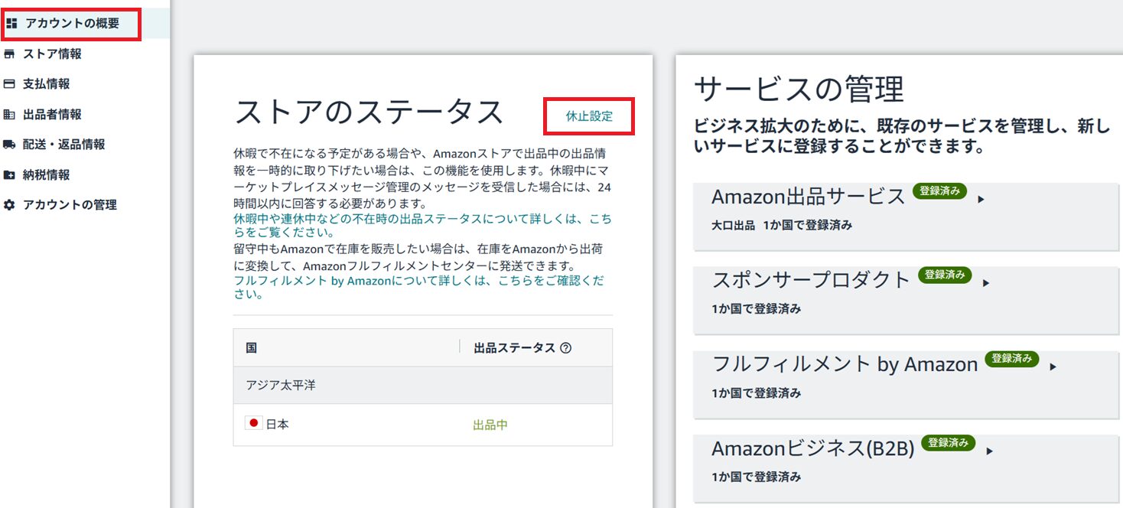Open the ストア情報 menu item
The height and width of the screenshot is (508, 1123).
[x=52, y=54]
